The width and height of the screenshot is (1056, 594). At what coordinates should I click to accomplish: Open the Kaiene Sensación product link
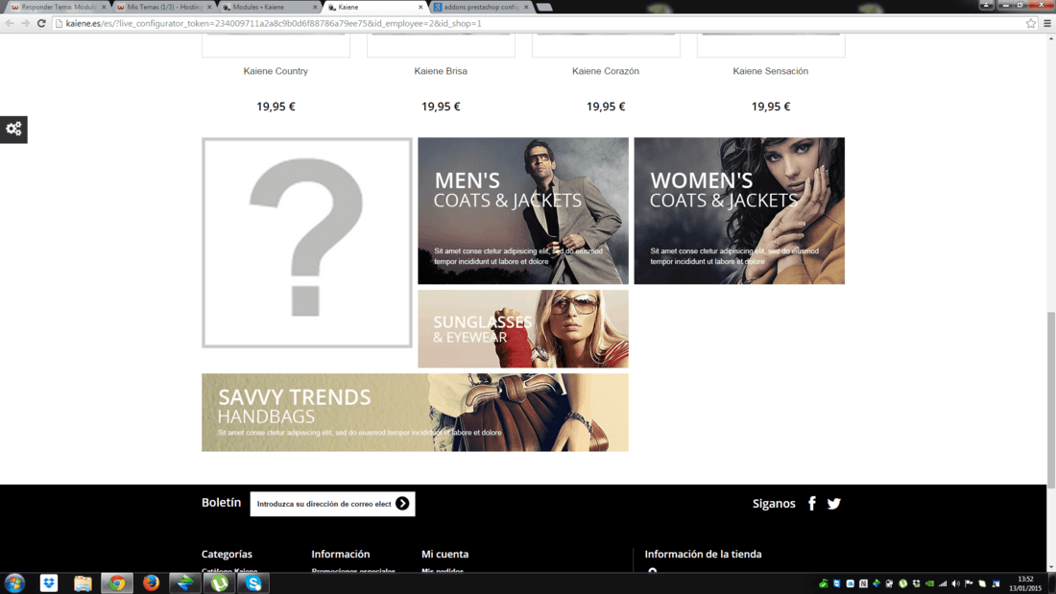[x=771, y=71]
